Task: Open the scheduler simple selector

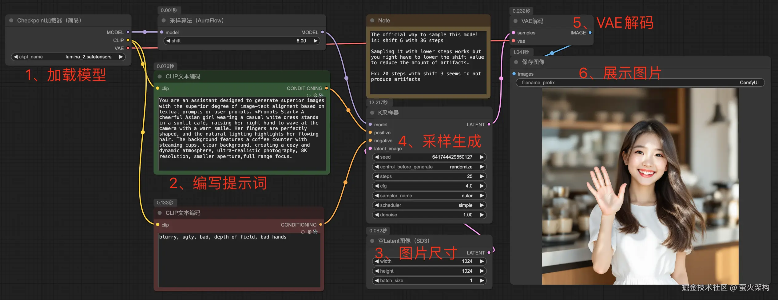Action: 429,205
